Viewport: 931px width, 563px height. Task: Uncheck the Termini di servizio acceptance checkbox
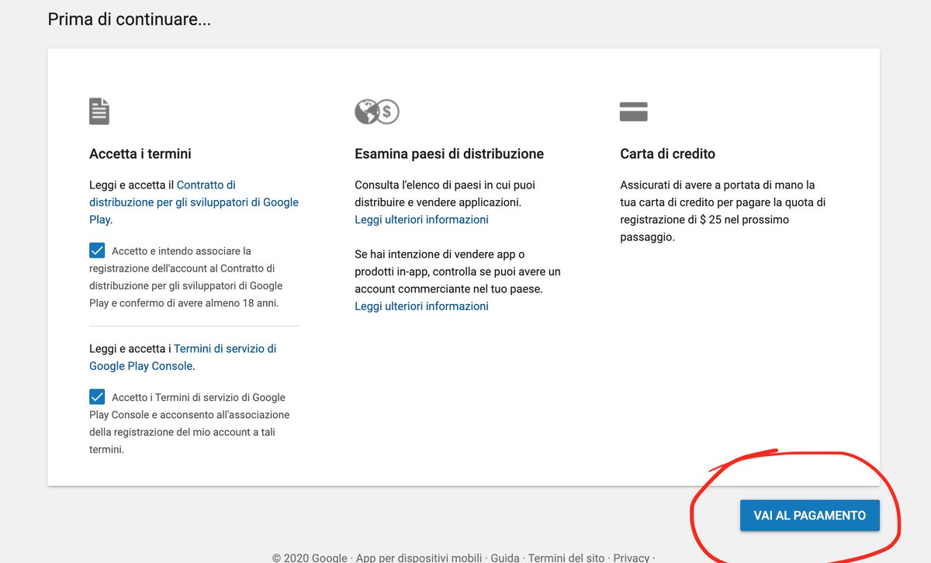[x=97, y=397]
